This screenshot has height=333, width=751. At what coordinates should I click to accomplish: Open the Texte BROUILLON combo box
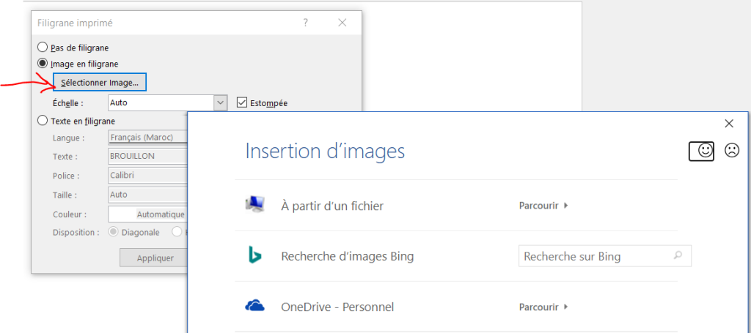(x=147, y=156)
